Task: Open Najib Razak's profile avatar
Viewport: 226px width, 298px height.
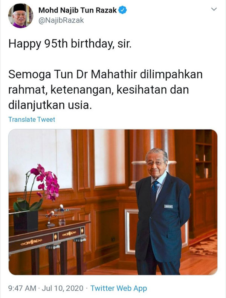Action: point(20,15)
